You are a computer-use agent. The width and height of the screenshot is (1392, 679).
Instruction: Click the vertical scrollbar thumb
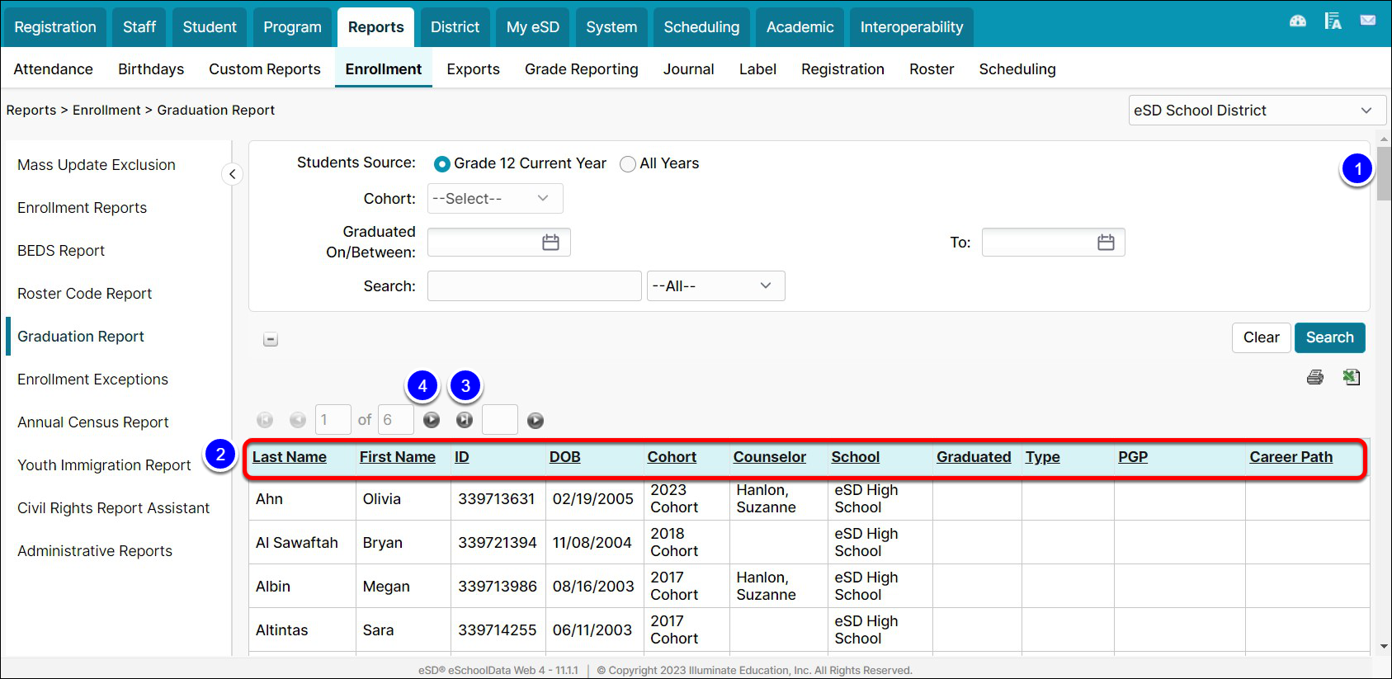coord(1384,173)
